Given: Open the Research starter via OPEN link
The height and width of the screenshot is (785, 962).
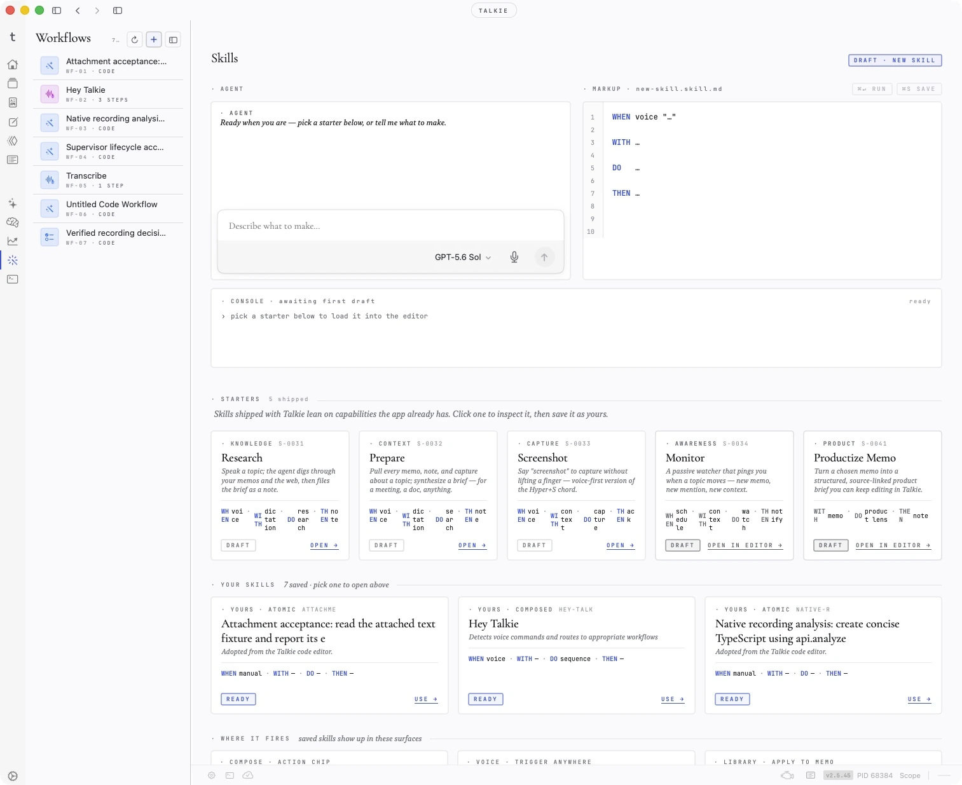Looking at the screenshot, I should (324, 545).
